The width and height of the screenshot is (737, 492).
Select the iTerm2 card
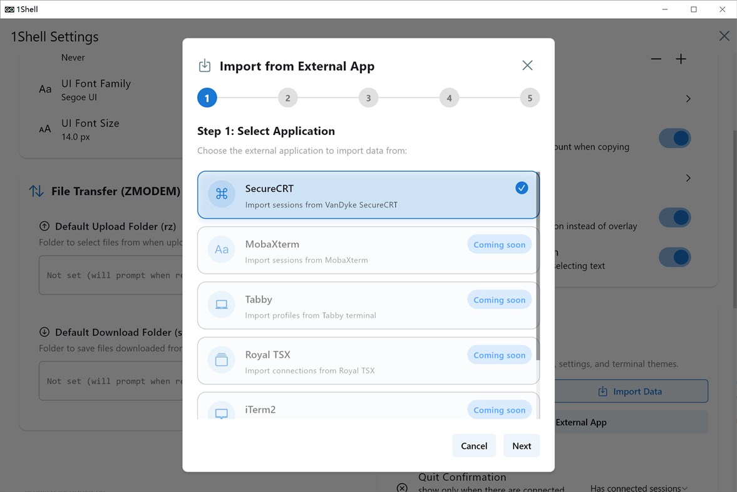[x=368, y=406]
